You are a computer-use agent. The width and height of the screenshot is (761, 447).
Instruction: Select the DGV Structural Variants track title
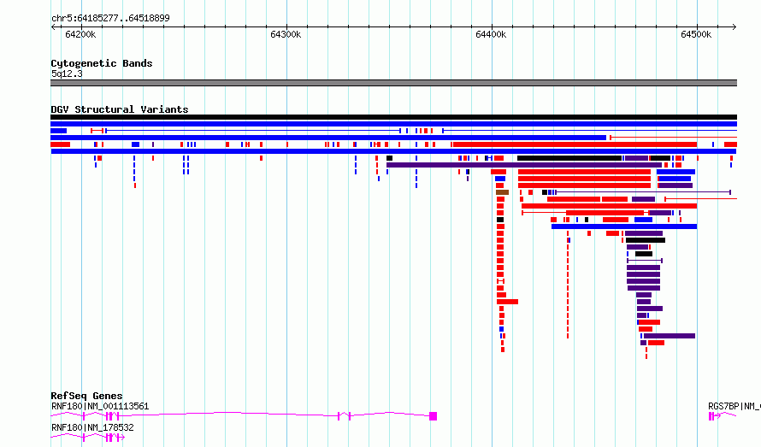click(120, 109)
